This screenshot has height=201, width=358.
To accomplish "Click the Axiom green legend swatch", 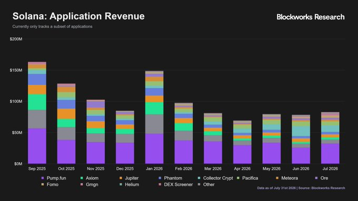I will 82,178.
